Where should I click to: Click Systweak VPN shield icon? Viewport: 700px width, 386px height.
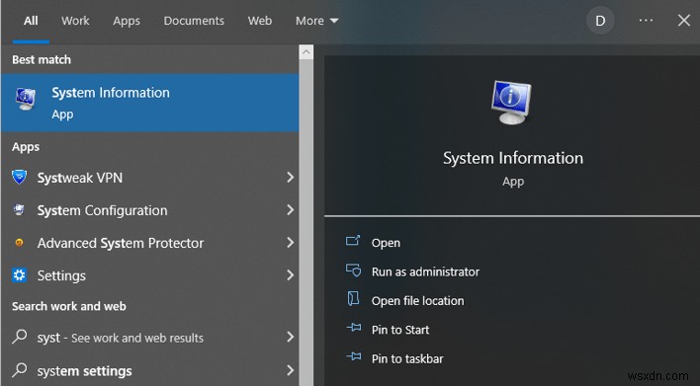pos(19,178)
